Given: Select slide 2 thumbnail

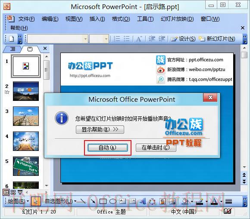Looking at the screenshot, I should point(26,91).
